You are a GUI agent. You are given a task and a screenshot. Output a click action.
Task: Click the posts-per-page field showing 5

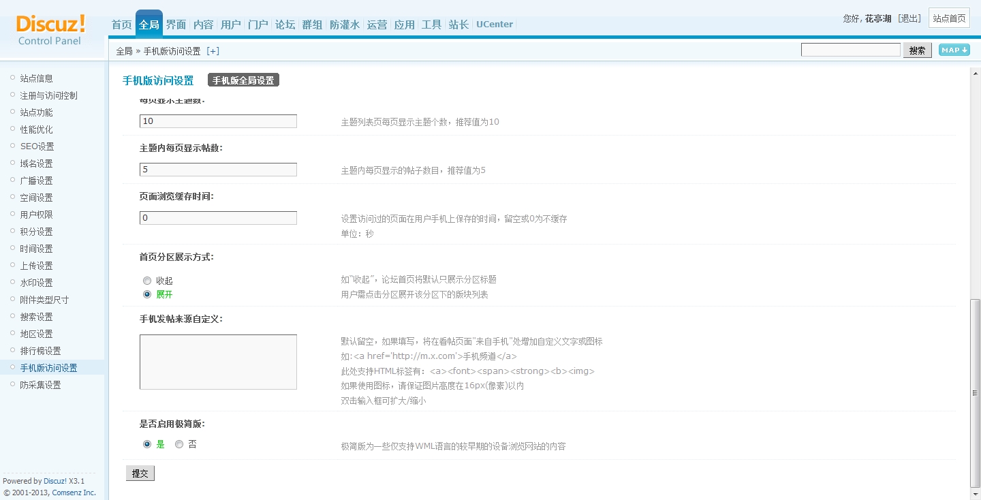click(218, 170)
